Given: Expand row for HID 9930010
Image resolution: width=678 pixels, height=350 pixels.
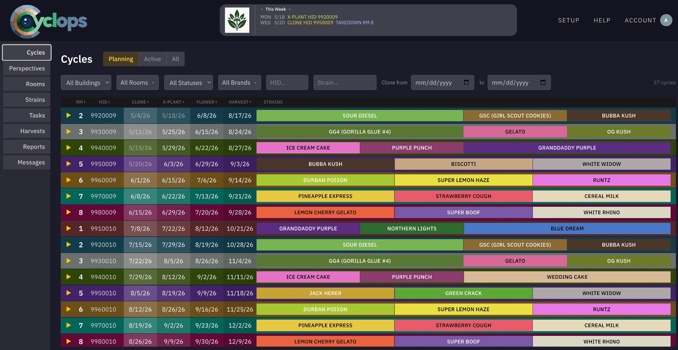Looking at the screenshot, I should coord(69,261).
